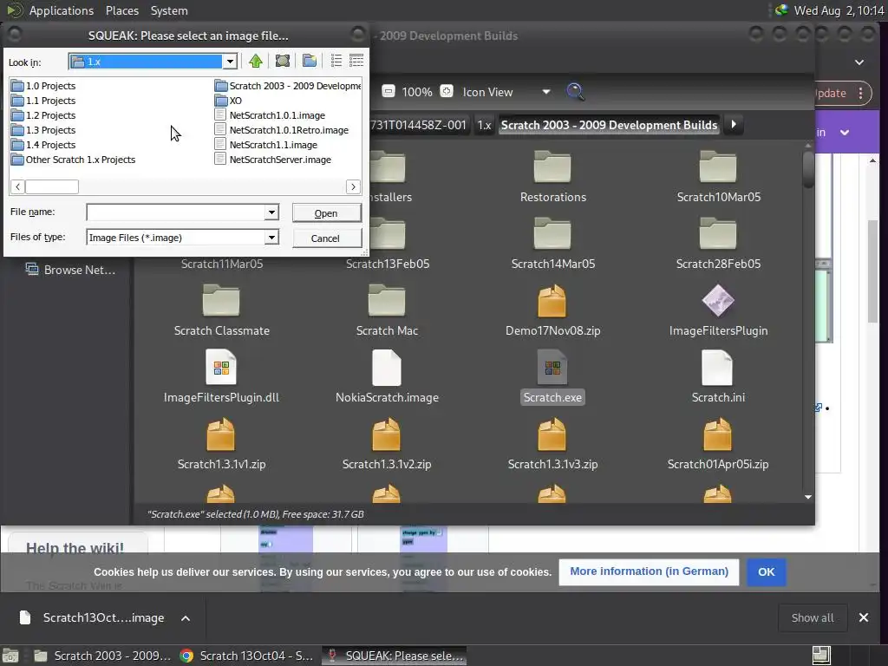Open the 1.3 Projects folder

(x=43, y=130)
